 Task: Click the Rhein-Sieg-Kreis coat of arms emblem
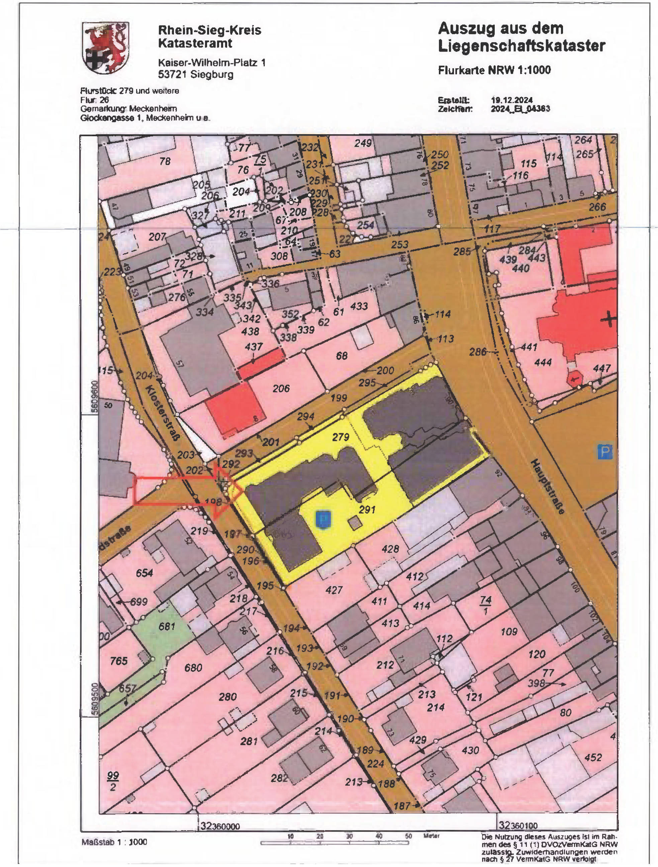[x=105, y=47]
